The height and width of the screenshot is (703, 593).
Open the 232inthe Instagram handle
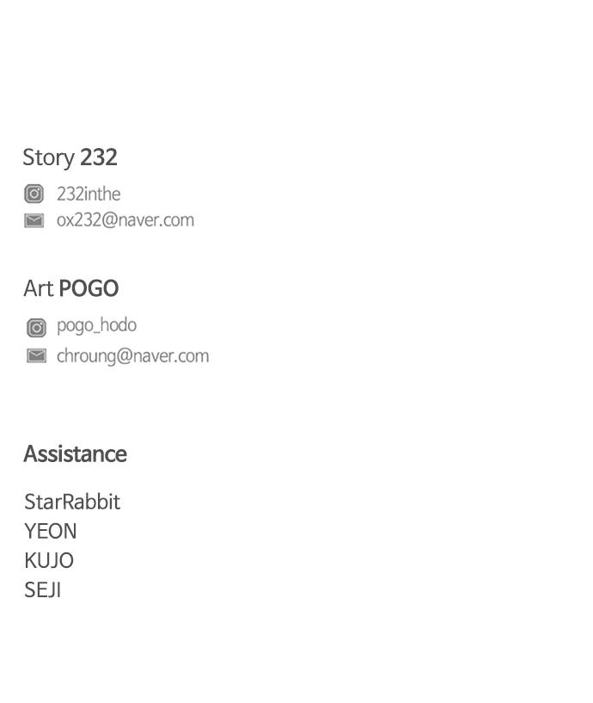[89, 194]
